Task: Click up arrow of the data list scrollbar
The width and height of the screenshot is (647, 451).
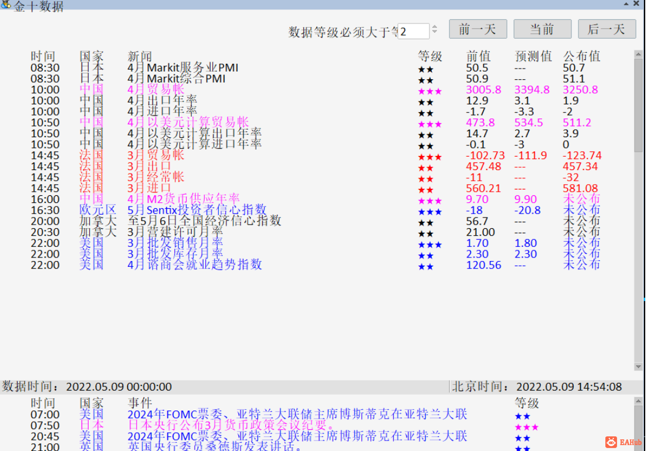Action: [x=638, y=55]
